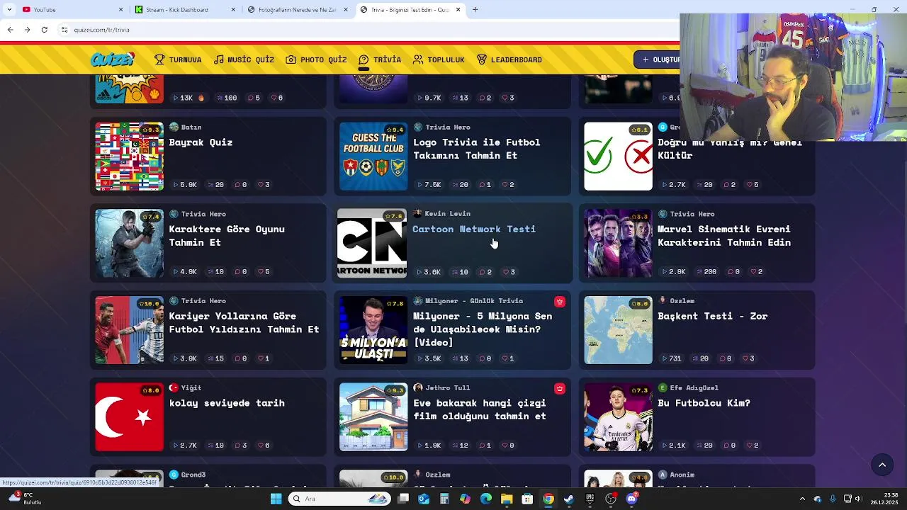Open Steam from the taskbar
The height and width of the screenshot is (510, 907).
pyautogui.click(x=569, y=499)
